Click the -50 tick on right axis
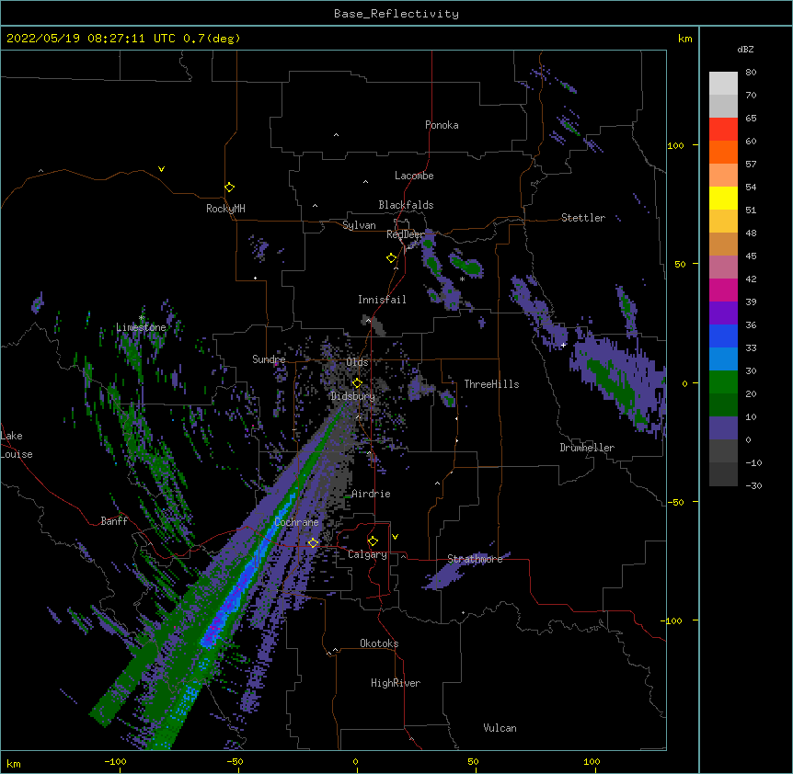Viewport: 793px width, 774px height. coord(675,502)
